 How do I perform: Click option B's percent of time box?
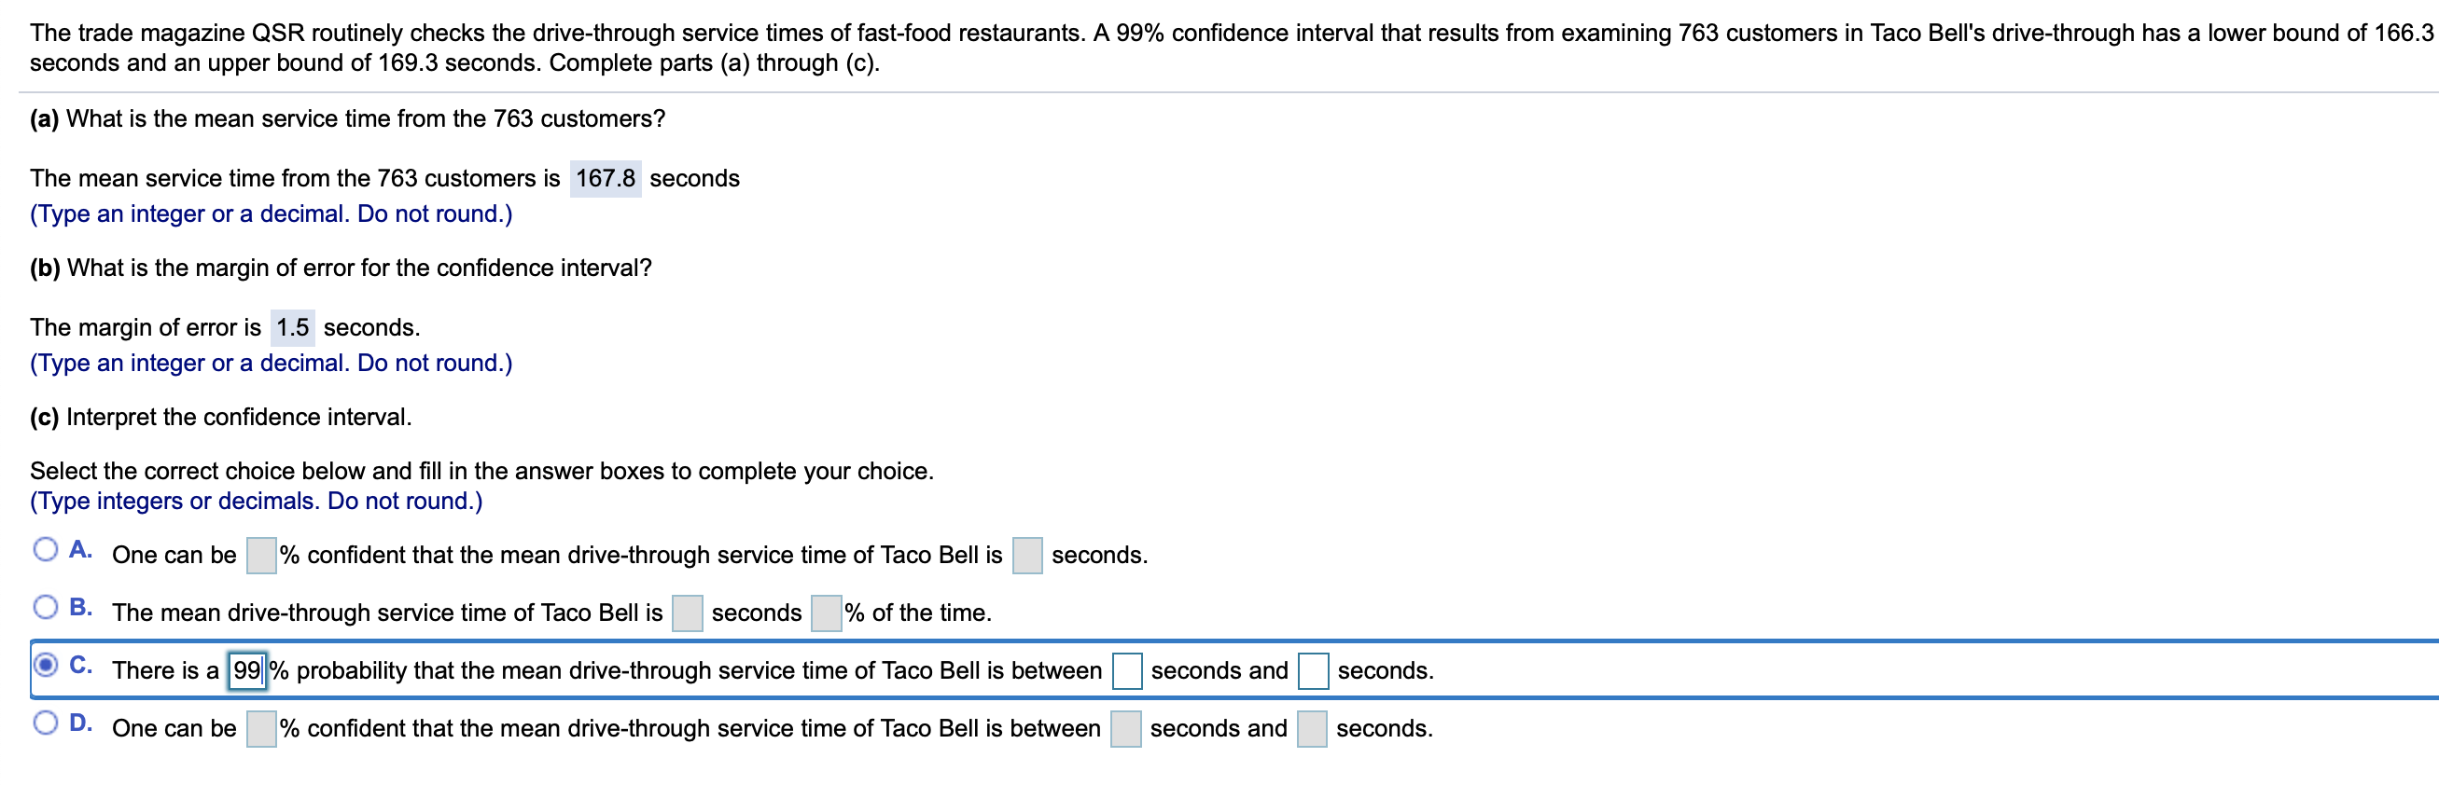click(x=827, y=613)
